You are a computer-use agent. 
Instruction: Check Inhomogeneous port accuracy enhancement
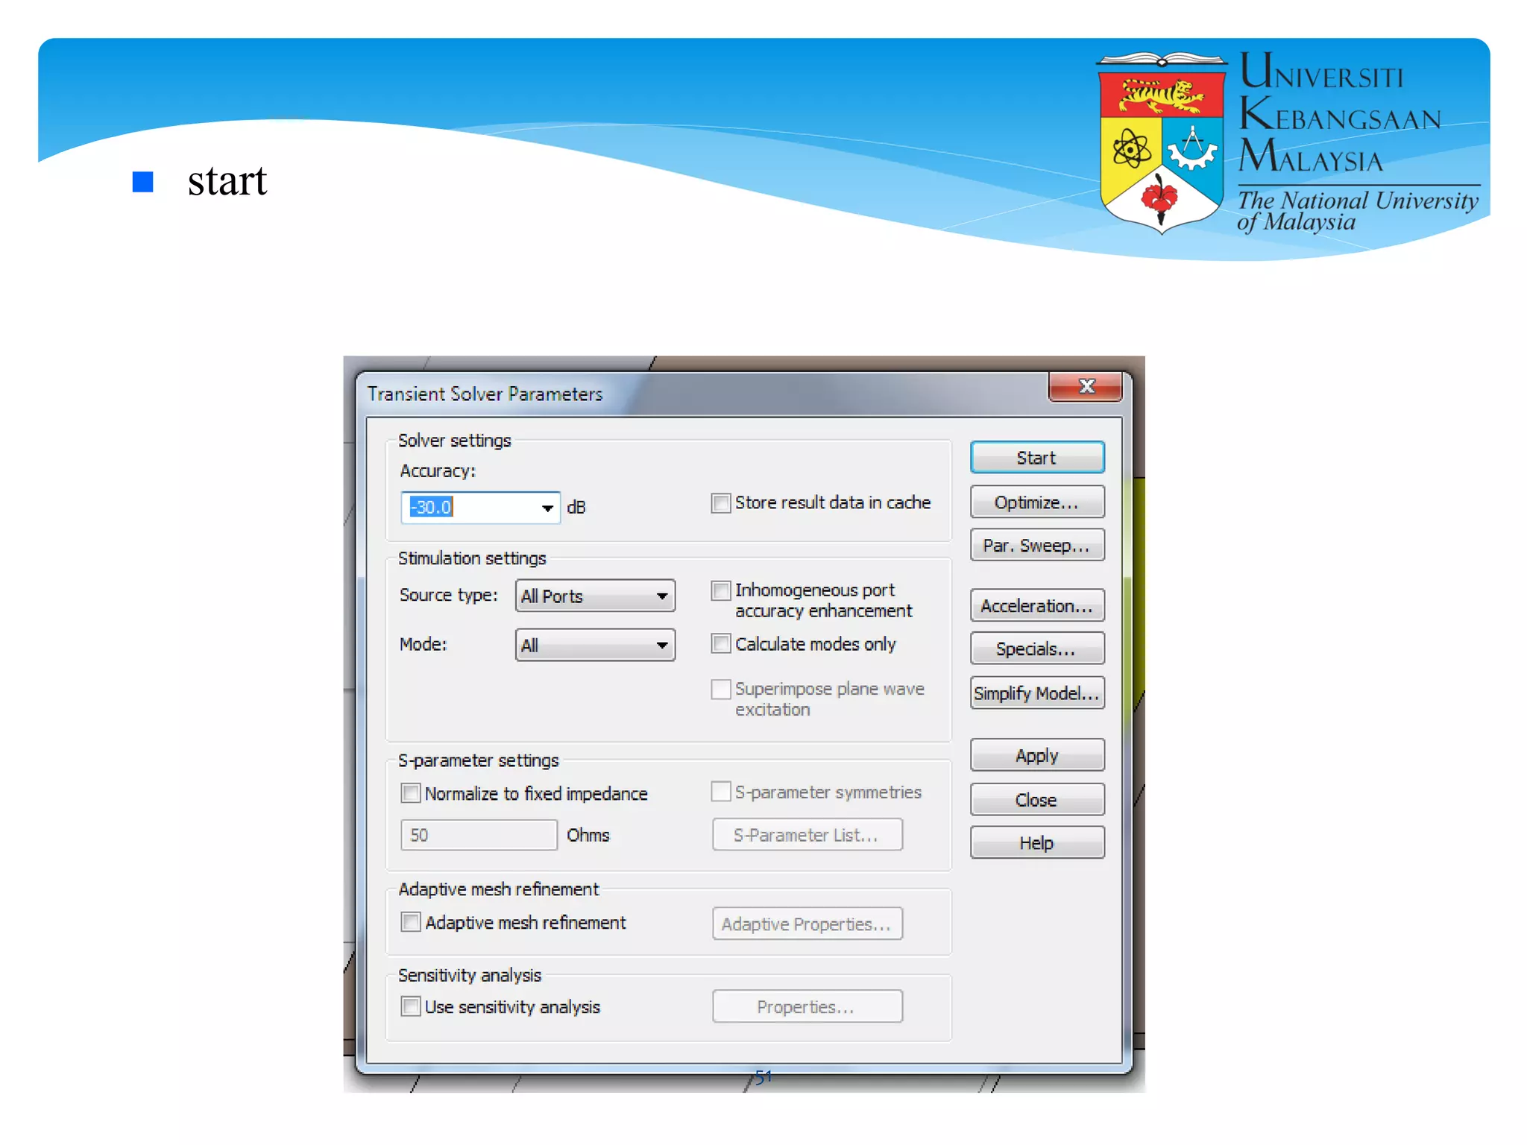pos(721,591)
